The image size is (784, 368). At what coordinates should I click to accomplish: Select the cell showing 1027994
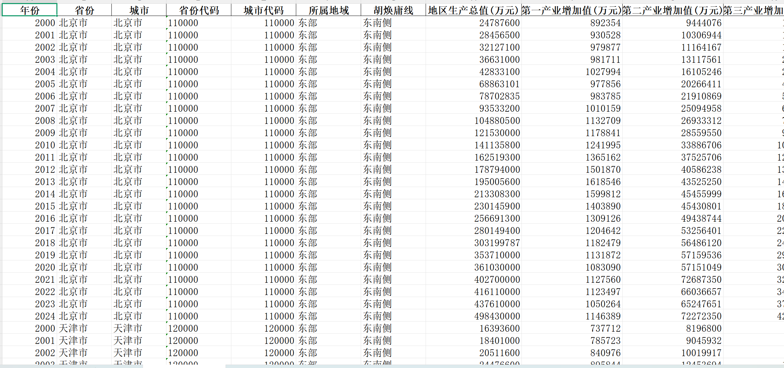(x=603, y=72)
